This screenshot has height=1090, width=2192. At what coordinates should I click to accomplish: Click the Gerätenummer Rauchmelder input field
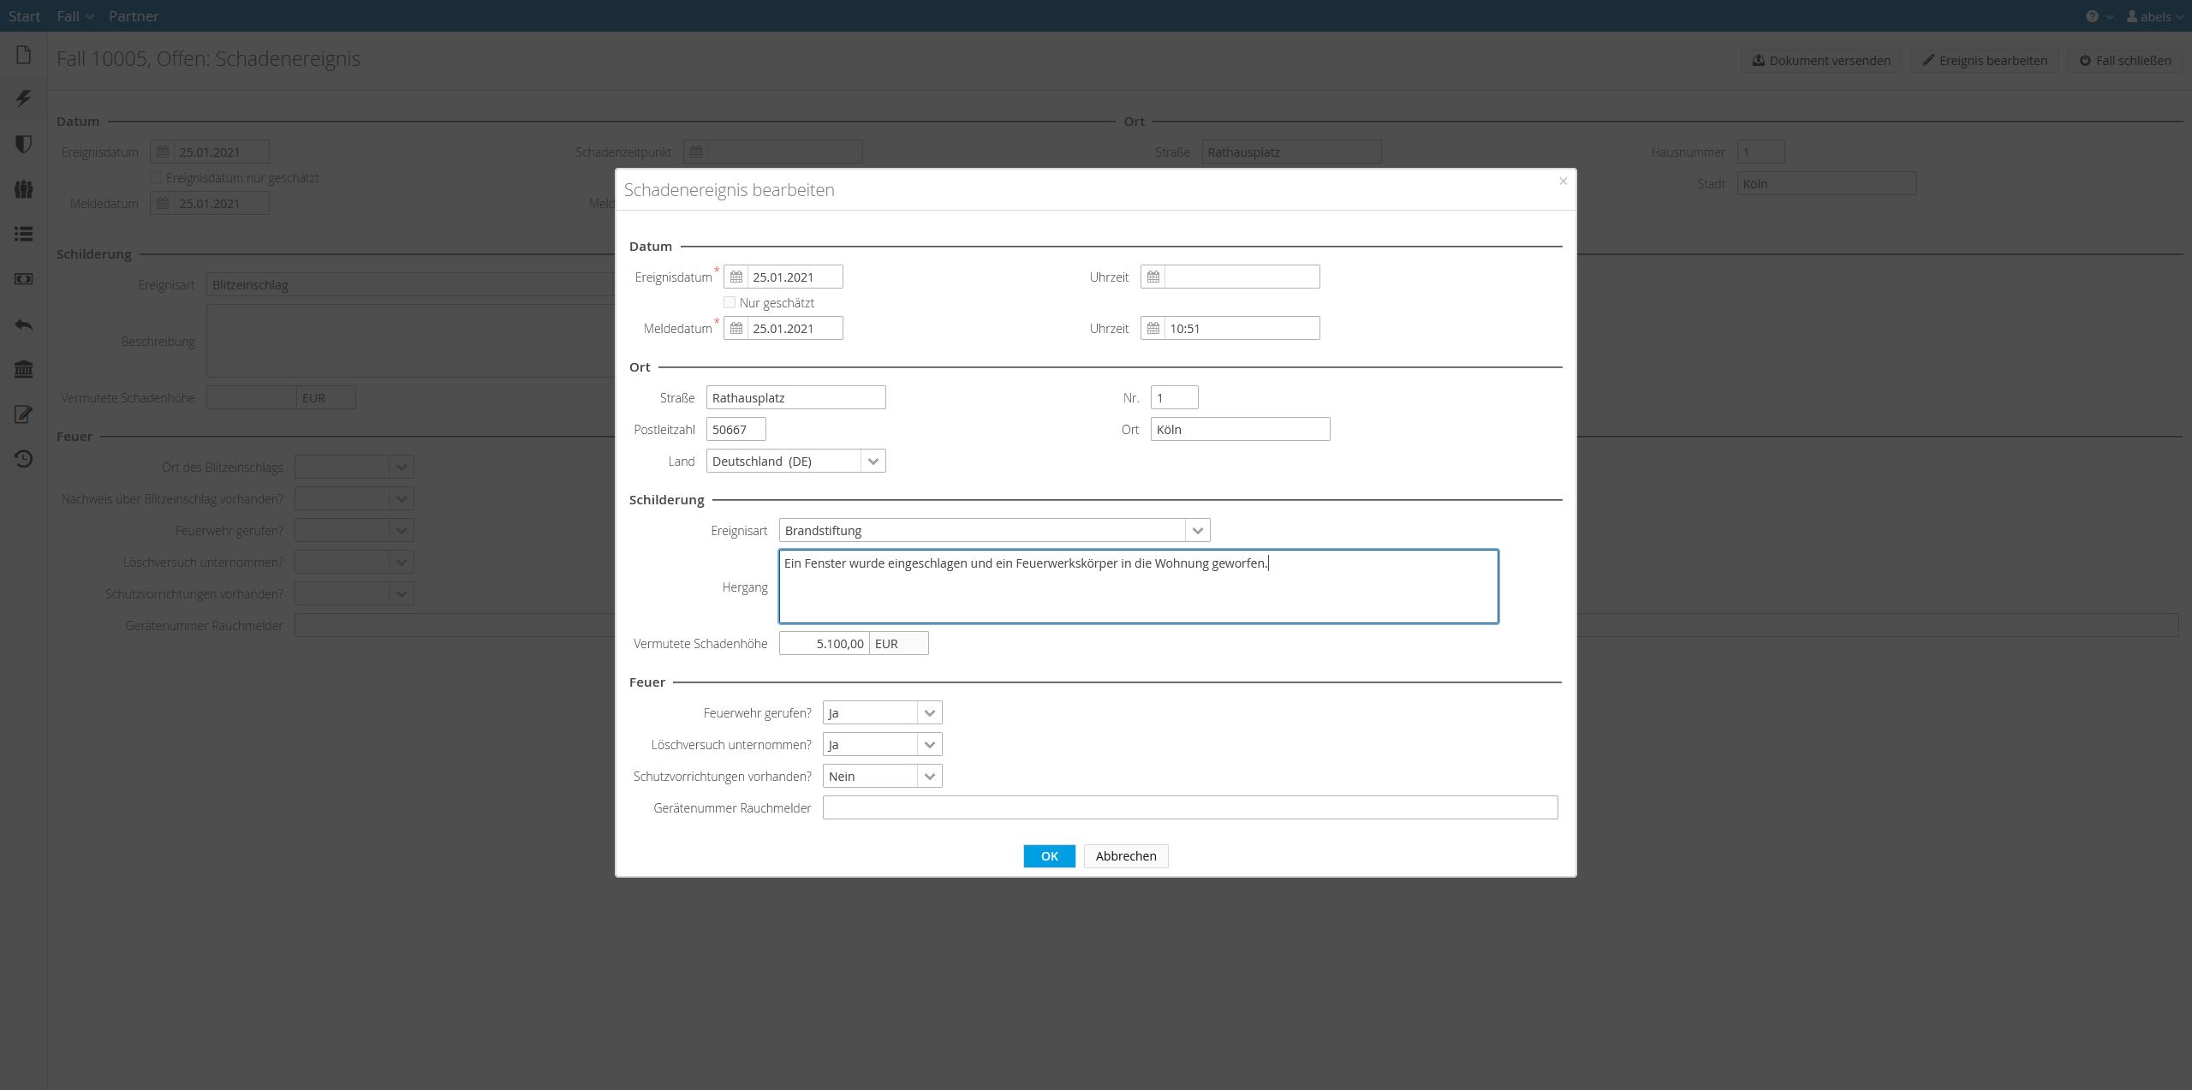pyautogui.click(x=1188, y=807)
